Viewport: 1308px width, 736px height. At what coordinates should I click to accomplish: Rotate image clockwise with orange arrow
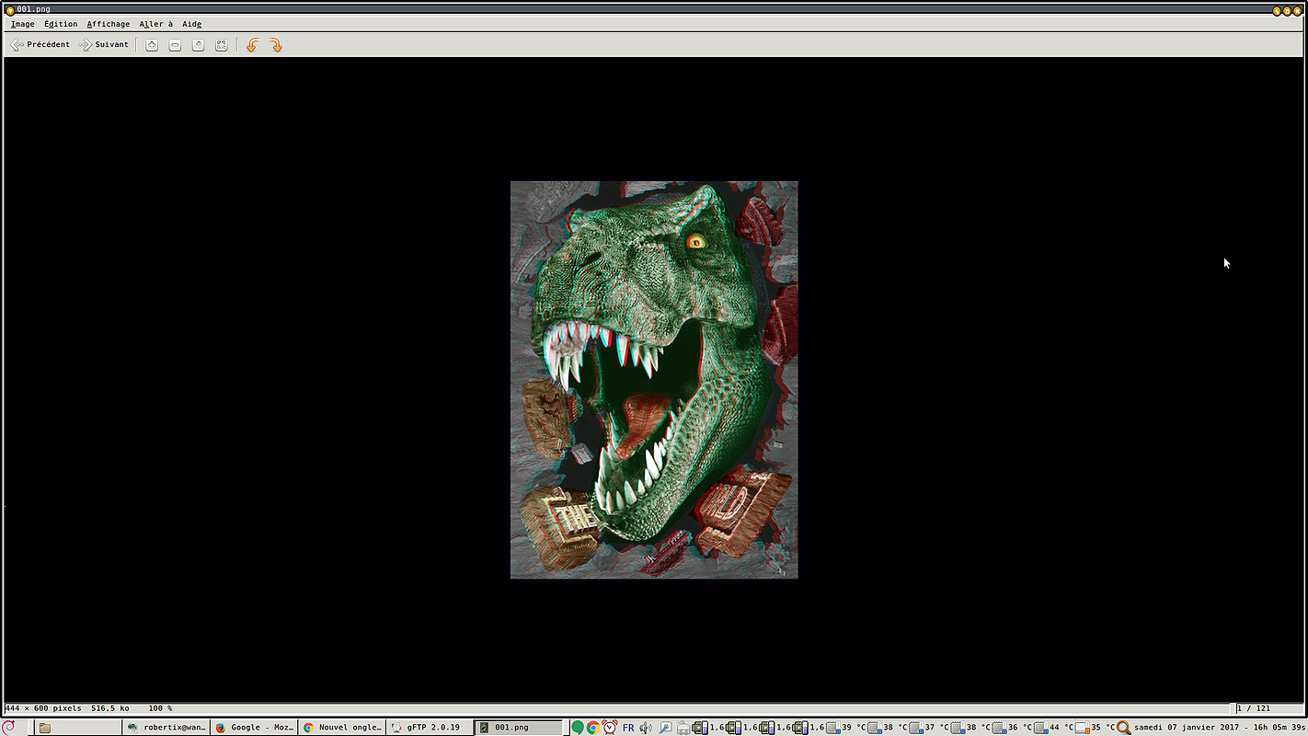click(275, 45)
